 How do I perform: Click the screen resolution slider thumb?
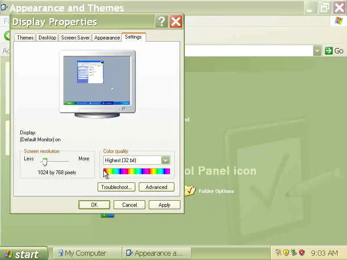click(45, 162)
